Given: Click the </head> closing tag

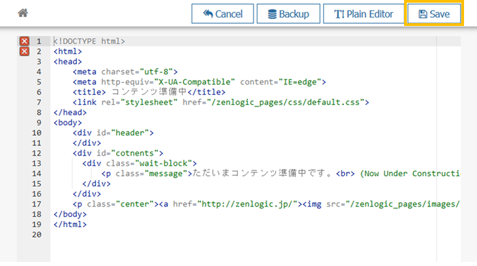Looking at the screenshot, I should (x=70, y=113).
